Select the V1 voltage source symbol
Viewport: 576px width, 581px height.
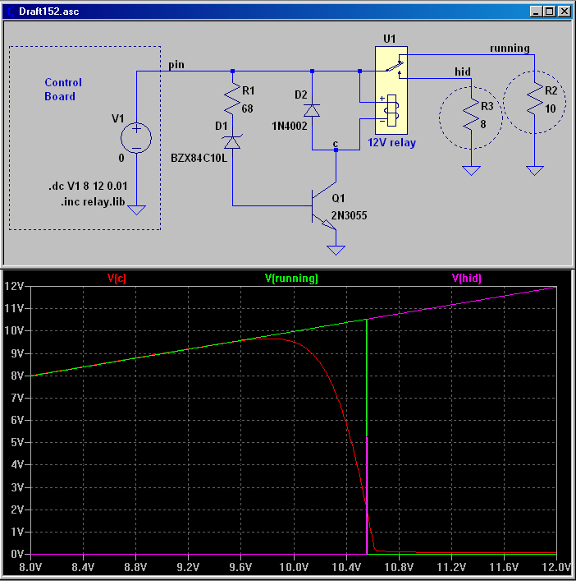[x=136, y=138]
